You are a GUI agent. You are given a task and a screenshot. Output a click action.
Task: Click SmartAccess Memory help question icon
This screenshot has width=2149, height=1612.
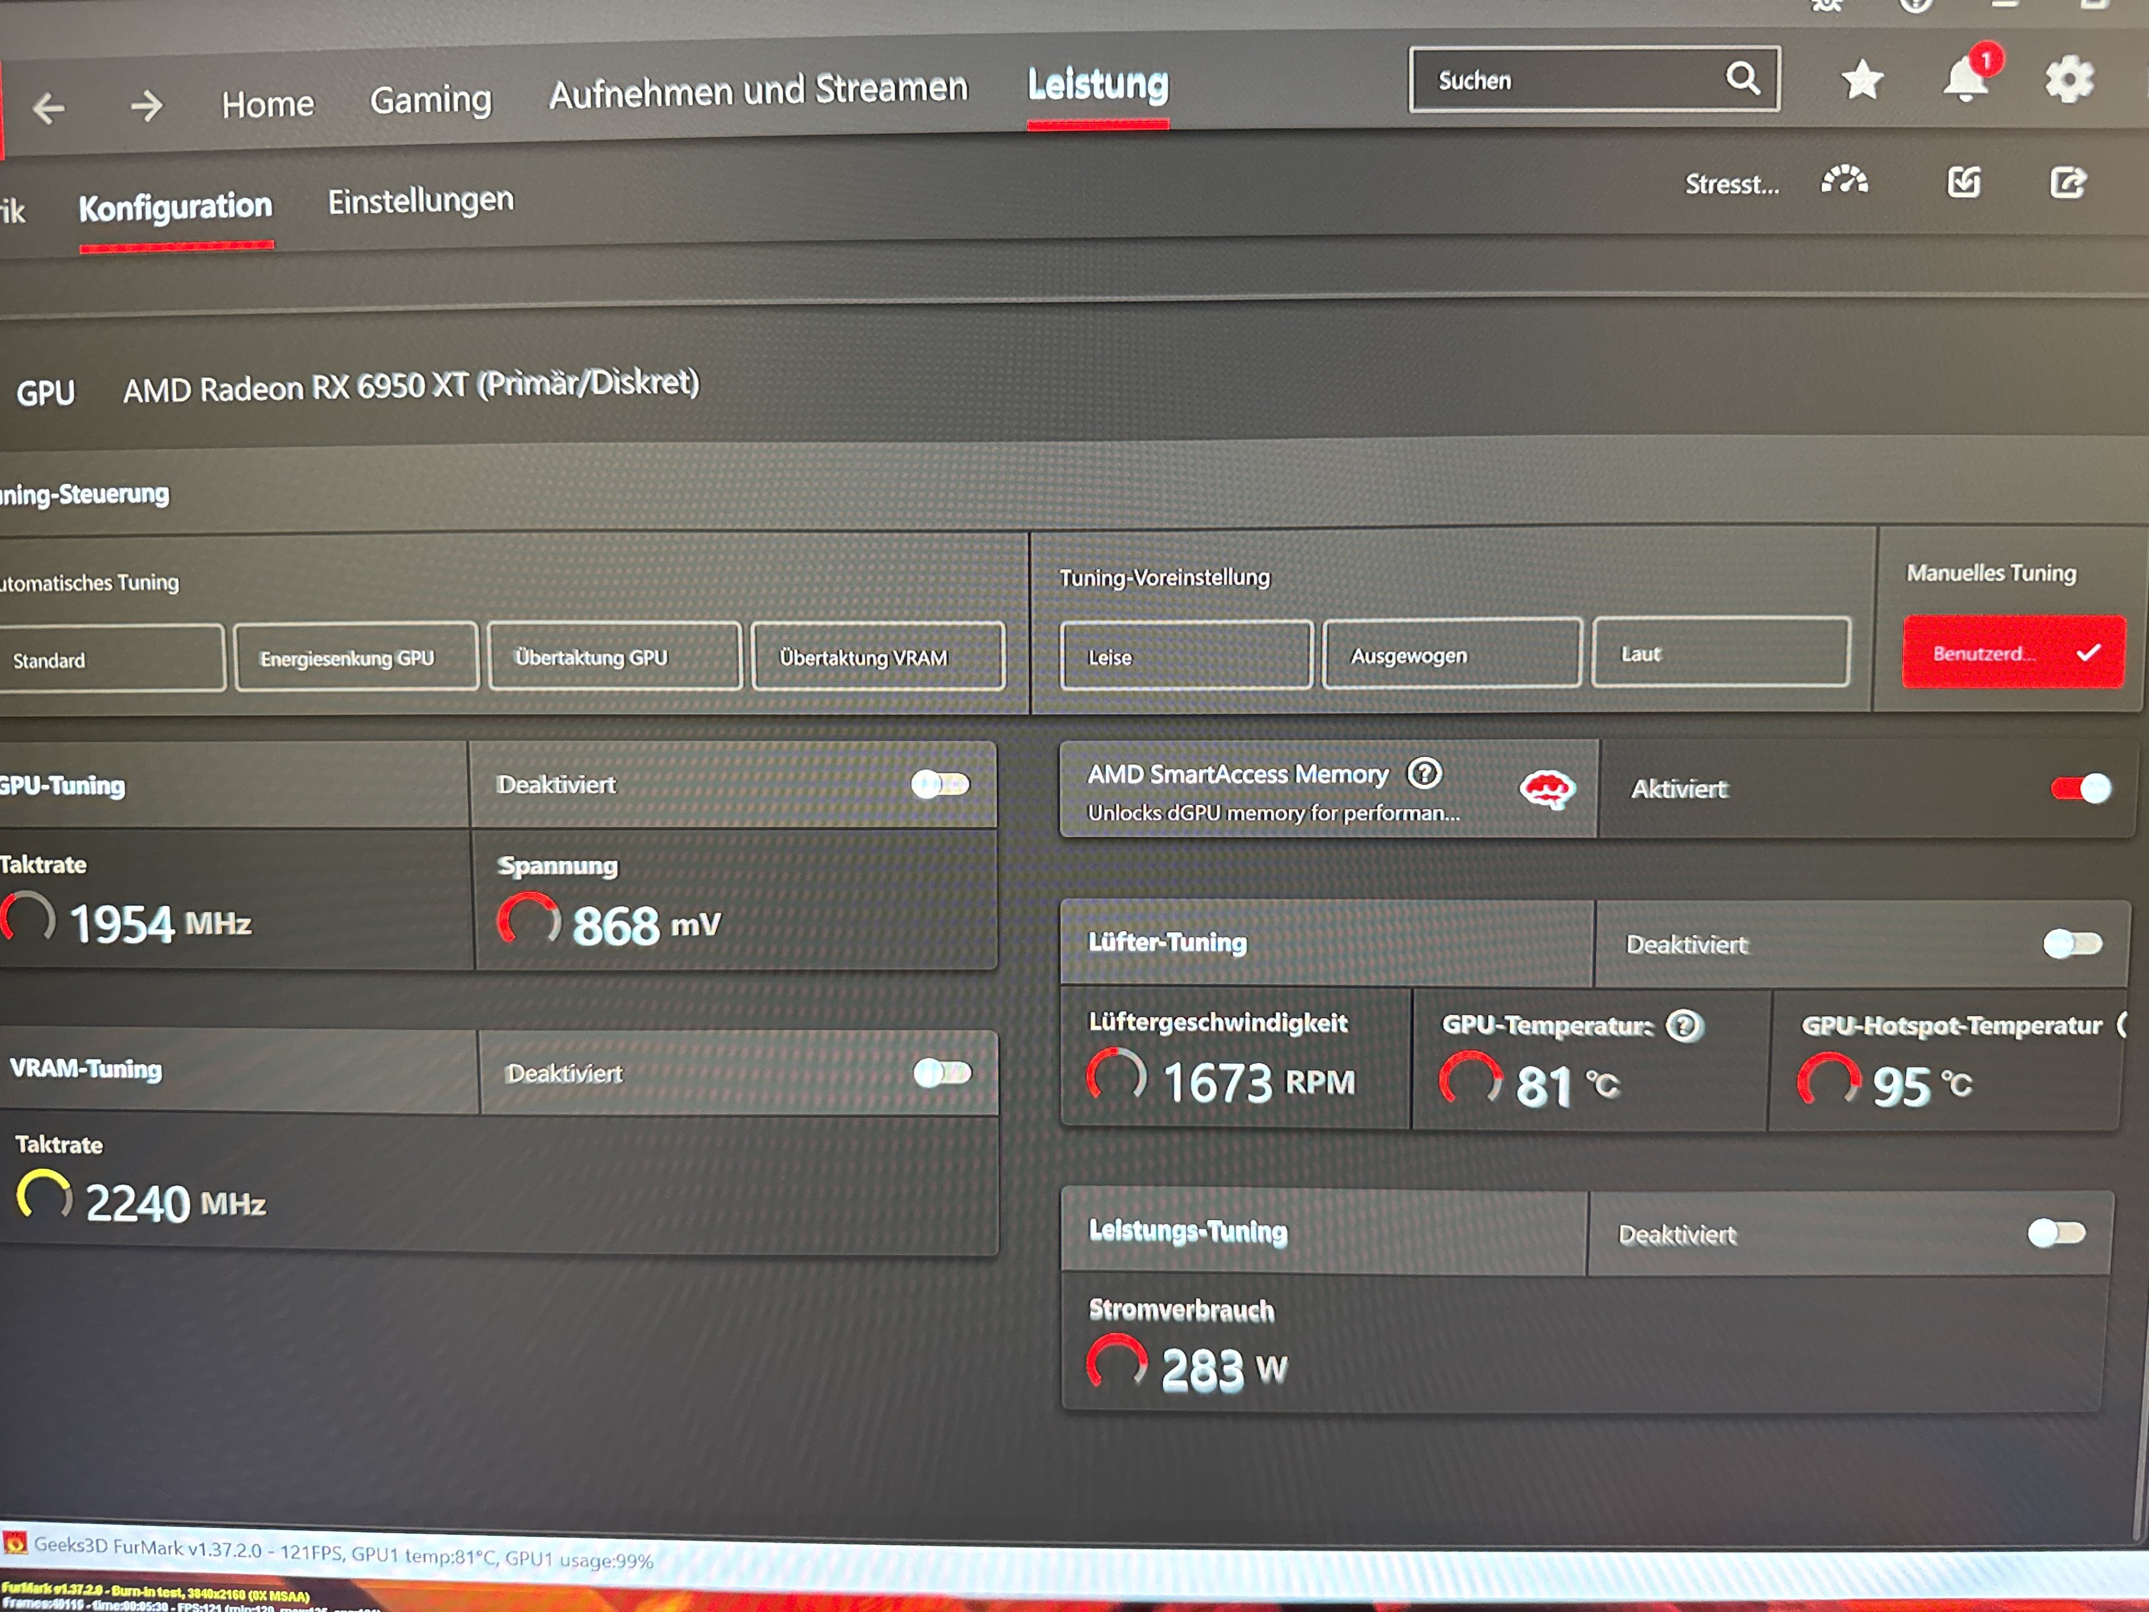coord(1424,774)
